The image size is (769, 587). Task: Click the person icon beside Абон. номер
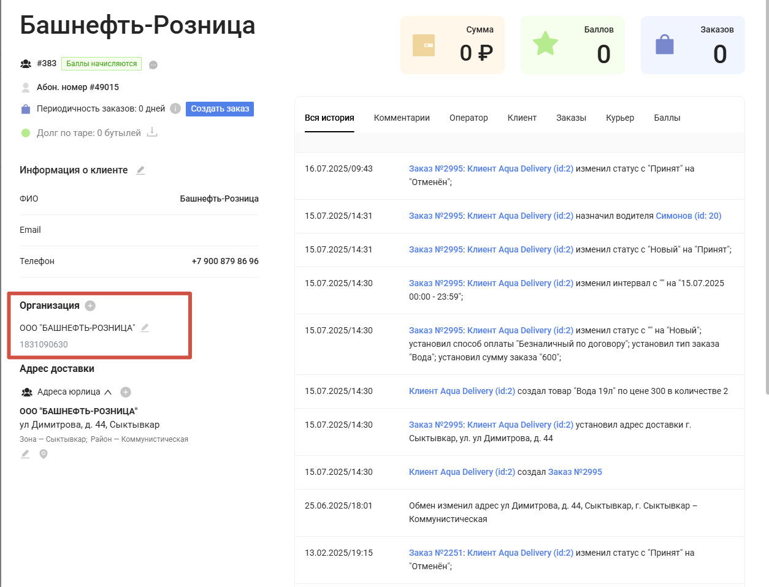26,88
